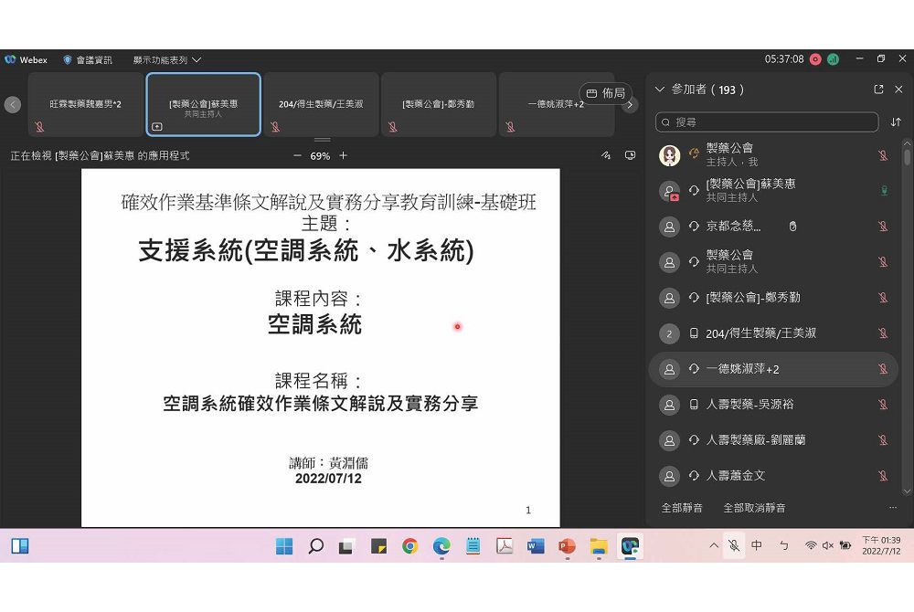This screenshot has width=914, height=612.
Task: Click participants list scroll down arrow
Action: 907,492
